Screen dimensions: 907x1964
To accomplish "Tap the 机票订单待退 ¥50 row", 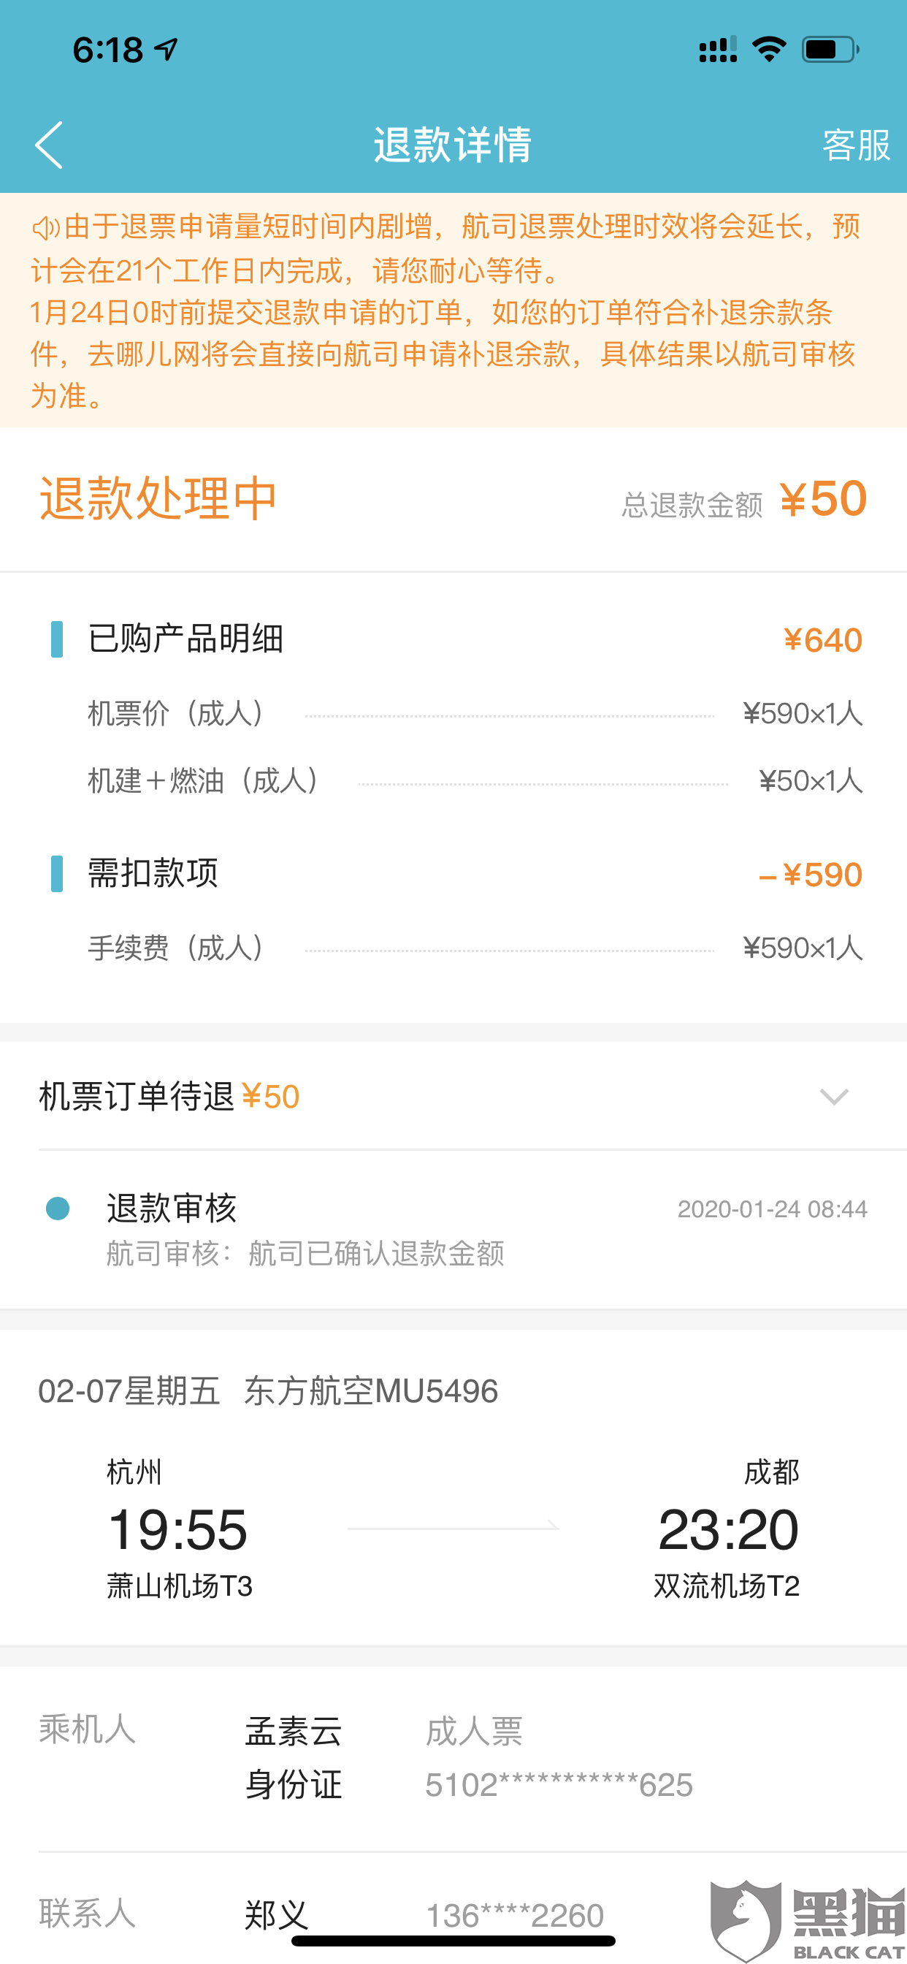I will click(169, 1097).
